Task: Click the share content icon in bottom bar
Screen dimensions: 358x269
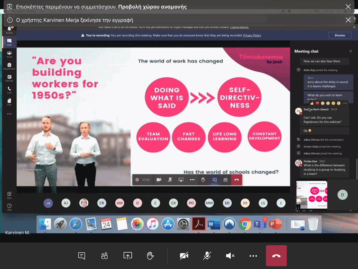Action: point(128,256)
